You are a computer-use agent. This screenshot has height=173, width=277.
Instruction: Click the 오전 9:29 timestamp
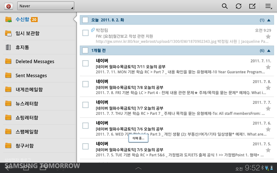tap(263, 31)
